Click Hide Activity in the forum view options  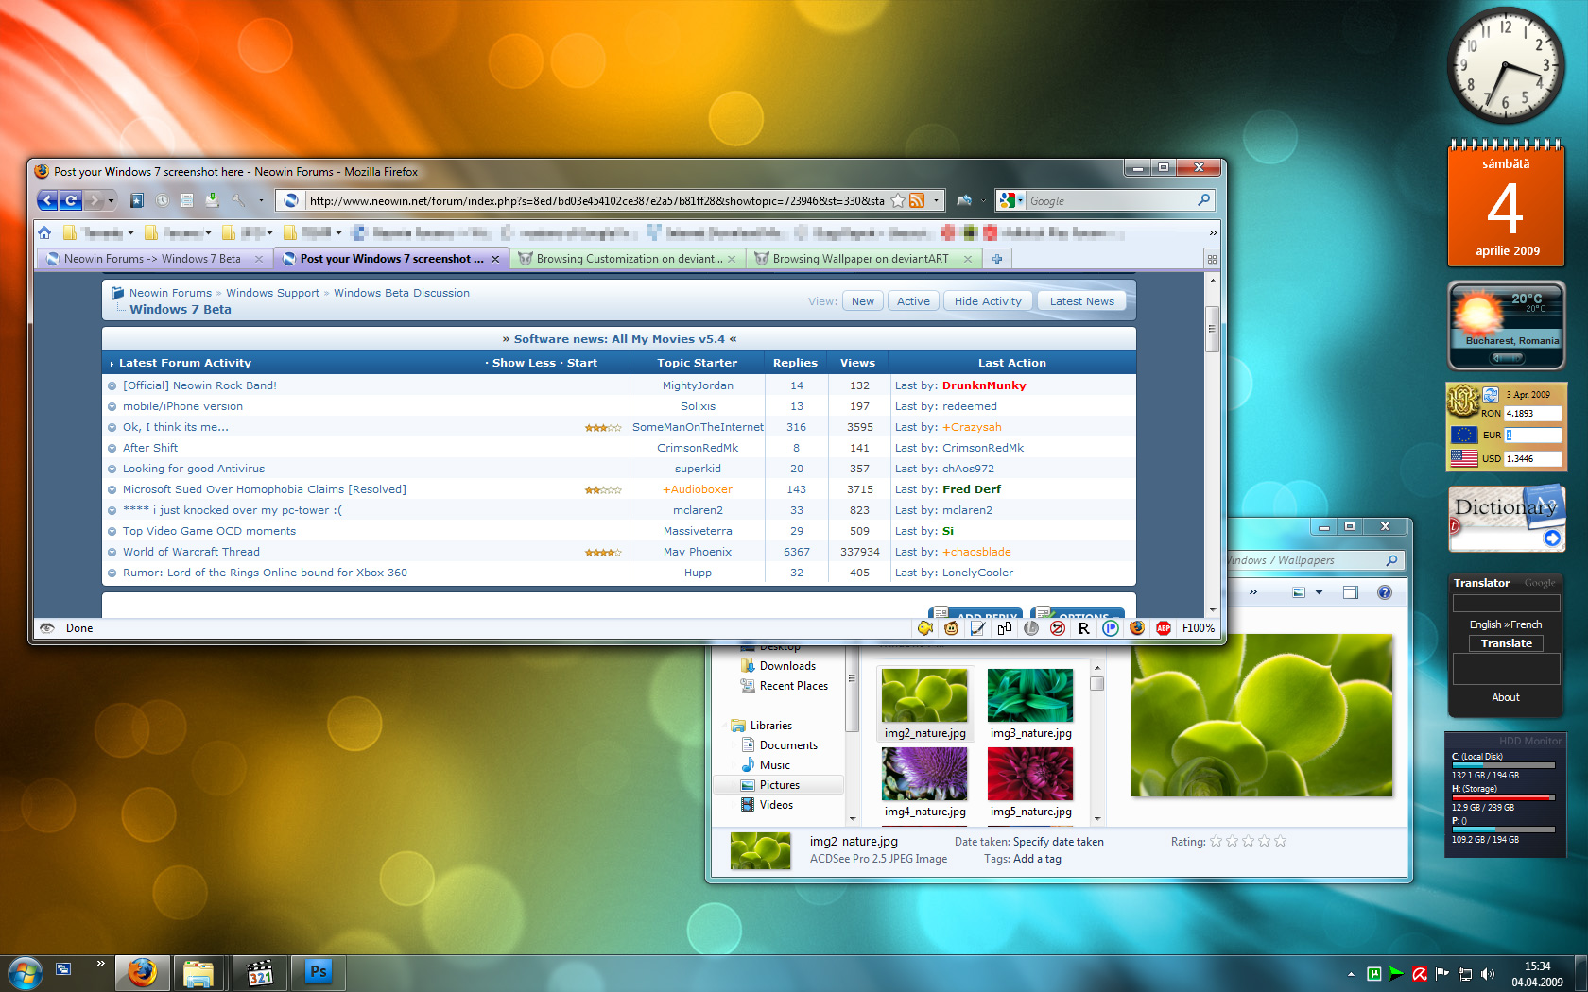pyautogui.click(x=987, y=300)
